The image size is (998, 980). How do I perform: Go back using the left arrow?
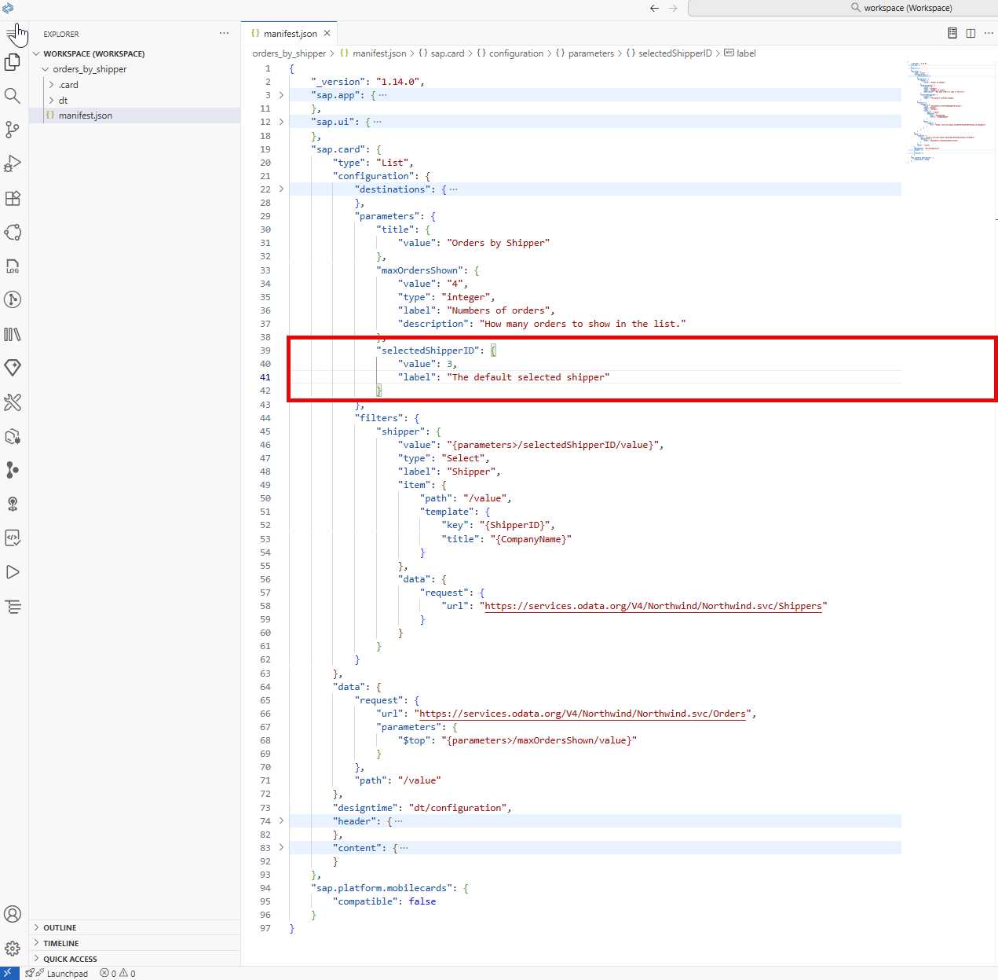click(x=654, y=8)
